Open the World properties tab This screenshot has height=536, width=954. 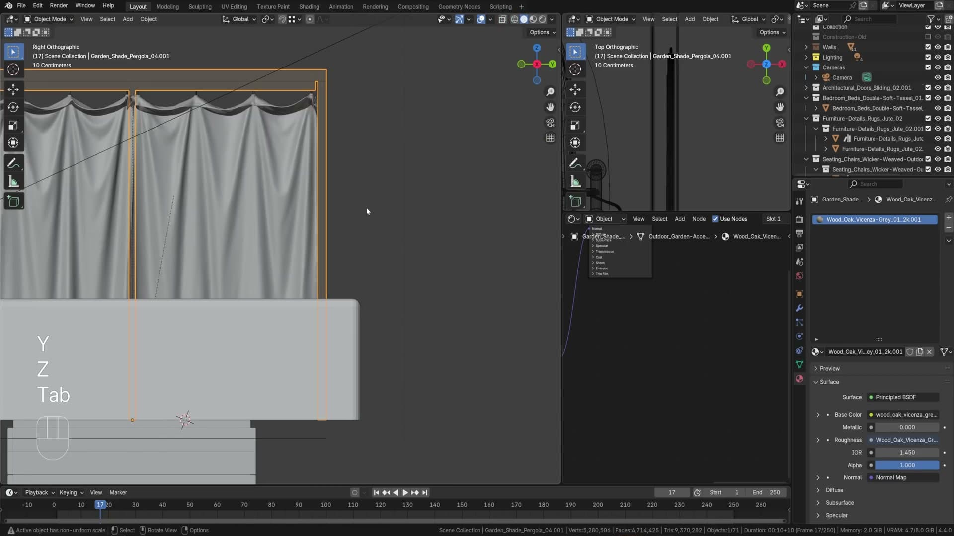pyautogui.click(x=799, y=276)
